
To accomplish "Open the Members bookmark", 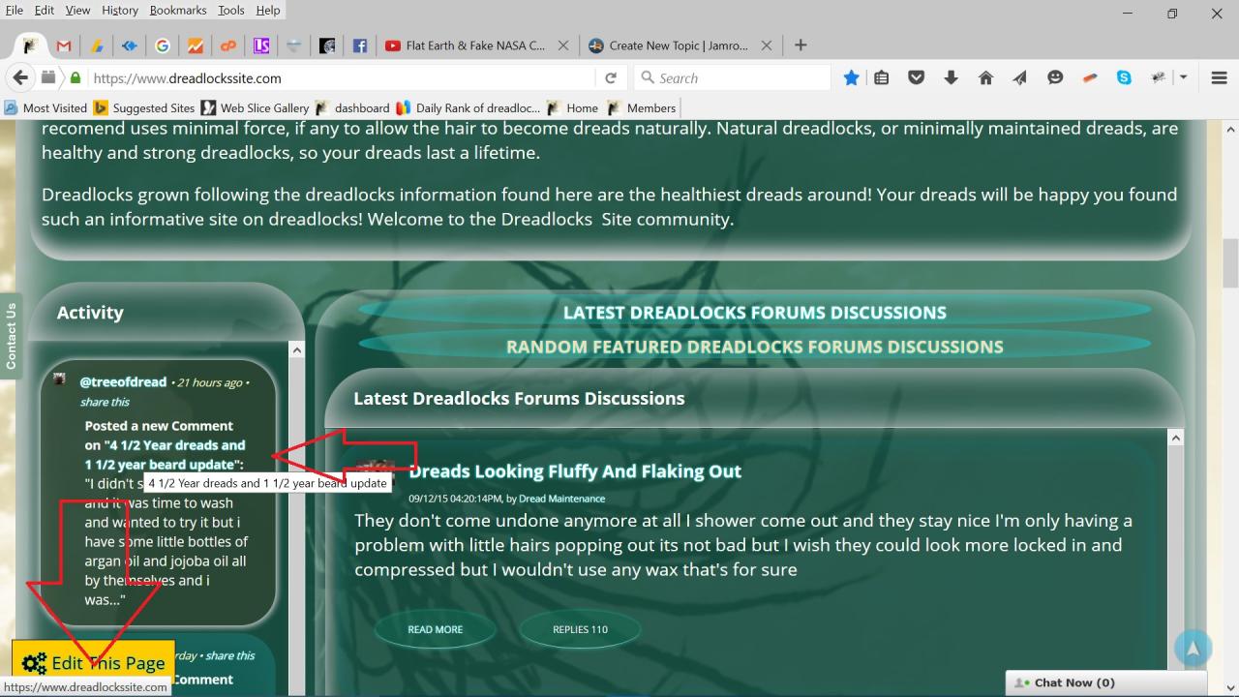I will click(x=641, y=108).
